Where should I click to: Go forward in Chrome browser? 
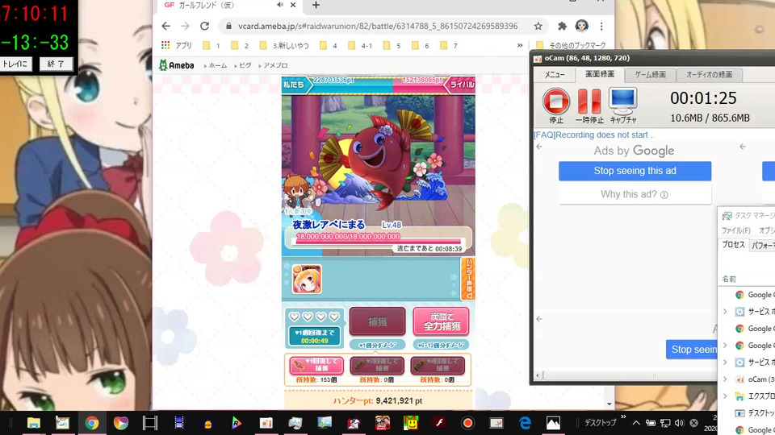(x=185, y=26)
